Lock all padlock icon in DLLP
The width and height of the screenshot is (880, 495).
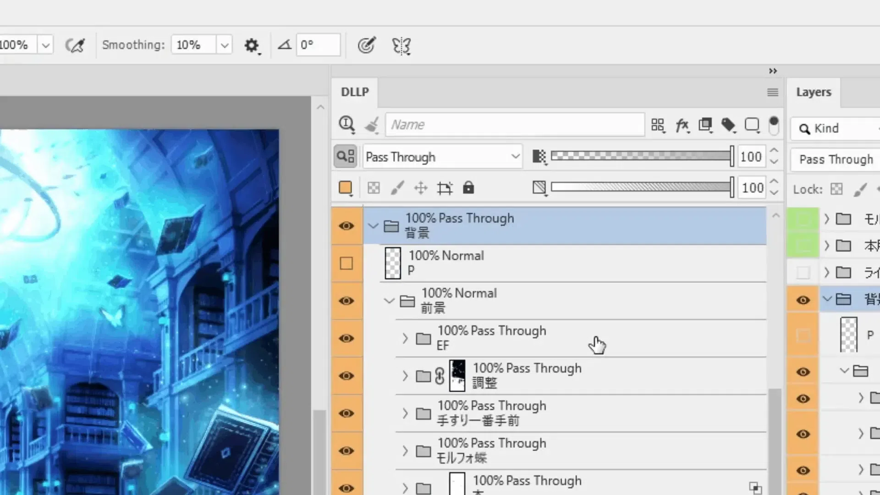pos(468,188)
